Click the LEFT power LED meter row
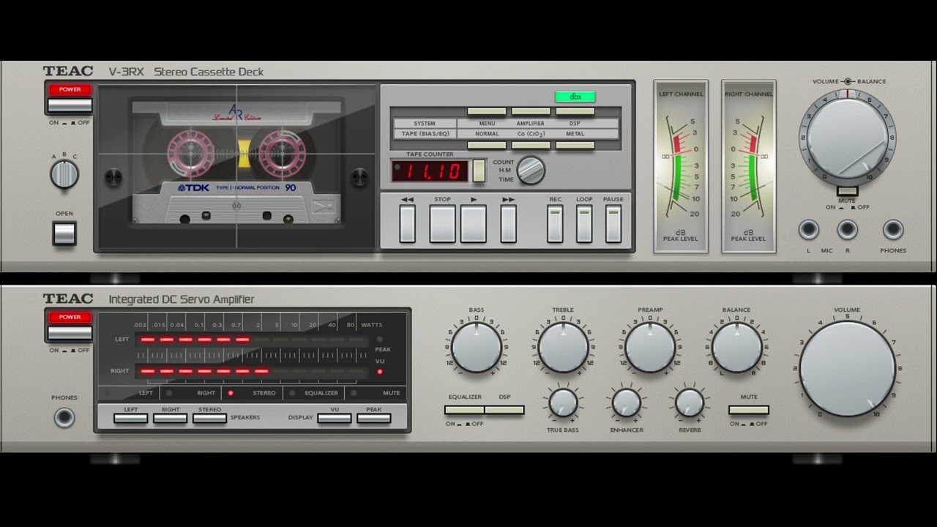Screen dimensions: 937x527 (x=253, y=340)
